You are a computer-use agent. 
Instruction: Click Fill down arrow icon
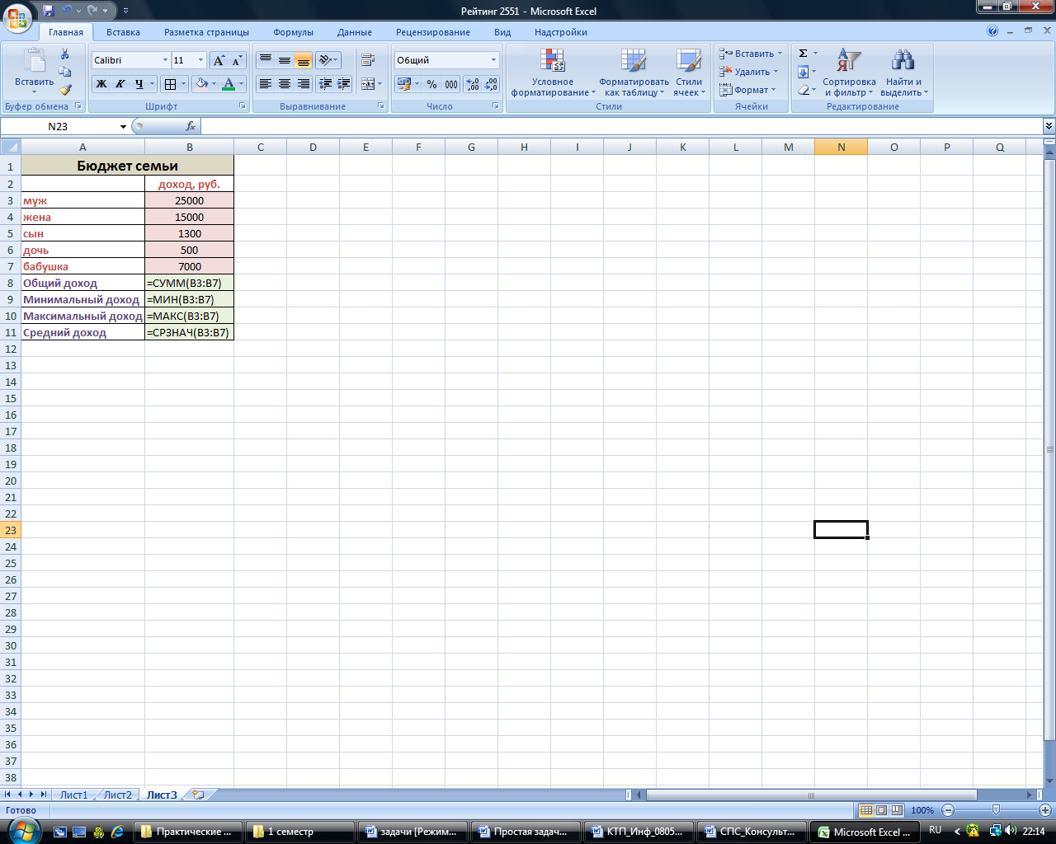click(x=803, y=72)
